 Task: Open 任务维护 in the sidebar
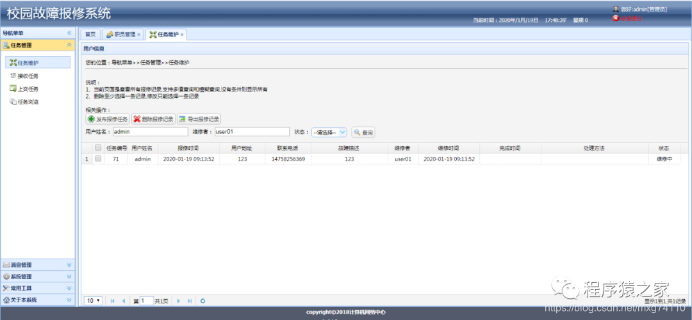click(38, 63)
